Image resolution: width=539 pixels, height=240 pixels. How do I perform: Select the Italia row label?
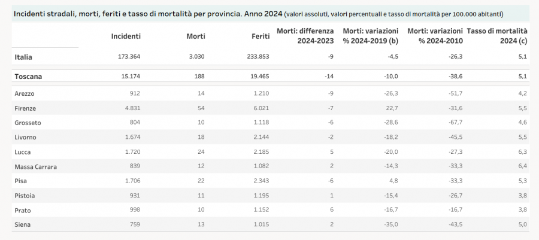click(23, 57)
